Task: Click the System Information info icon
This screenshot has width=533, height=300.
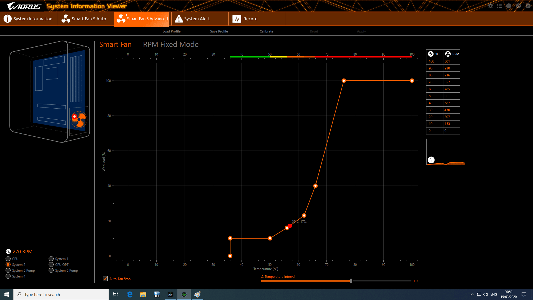Action: [x=7, y=19]
